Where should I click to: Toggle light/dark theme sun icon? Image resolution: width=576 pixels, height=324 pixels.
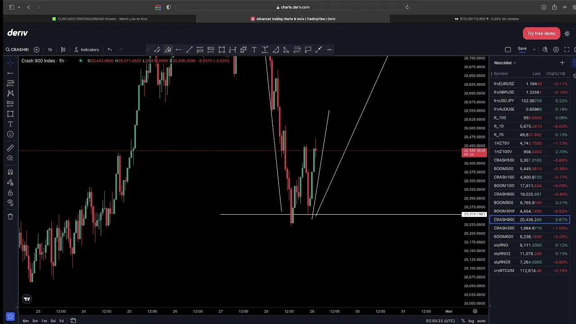pos(567,33)
